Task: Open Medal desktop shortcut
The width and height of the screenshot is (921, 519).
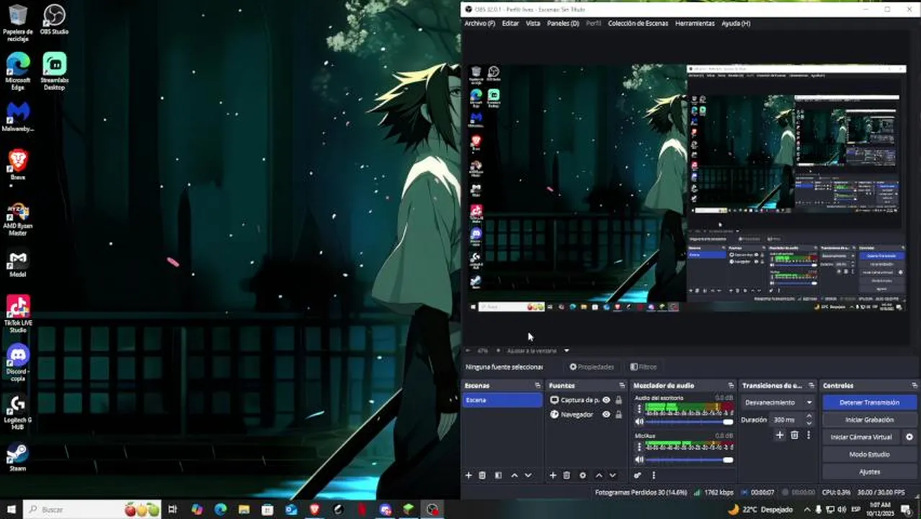Action: pos(18,263)
